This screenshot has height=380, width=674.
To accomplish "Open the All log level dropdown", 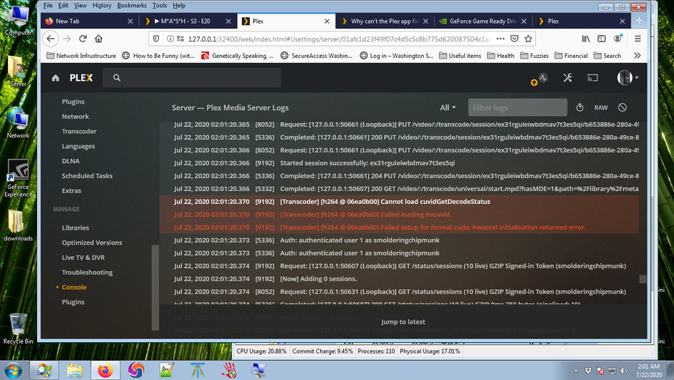I will [448, 108].
